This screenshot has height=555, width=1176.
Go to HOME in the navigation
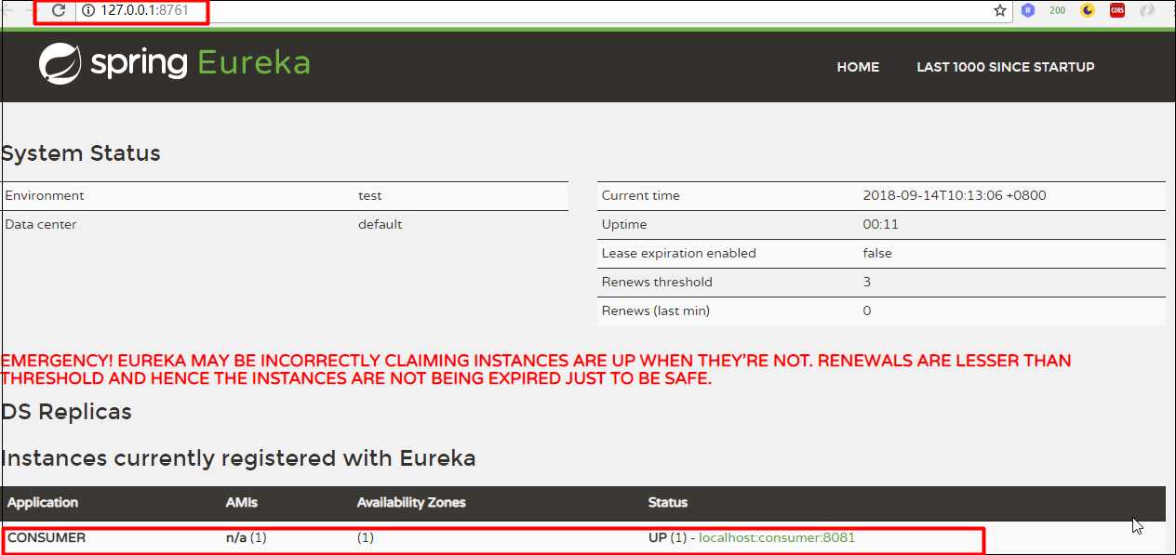[x=858, y=67]
